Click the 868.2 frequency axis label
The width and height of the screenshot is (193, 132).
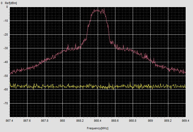click(x=80, y=121)
